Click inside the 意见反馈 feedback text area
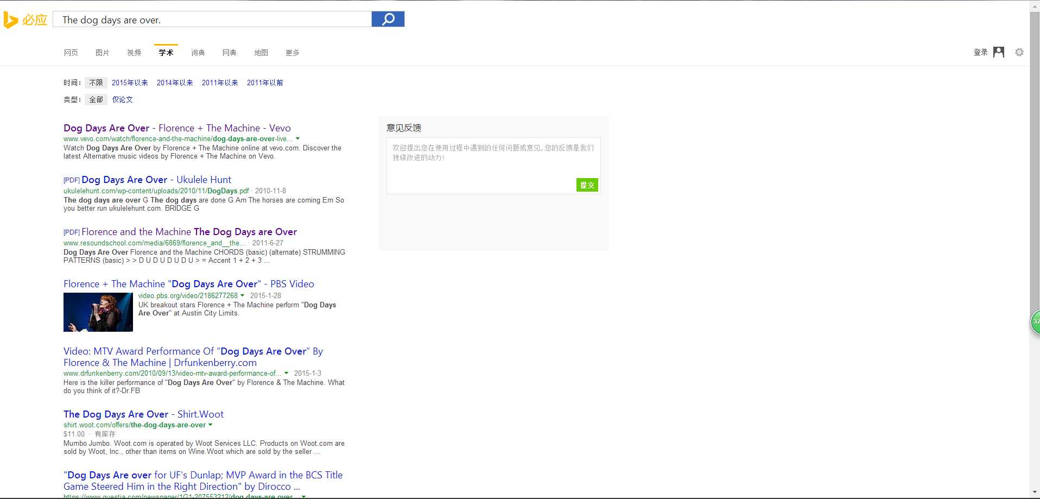 493,166
